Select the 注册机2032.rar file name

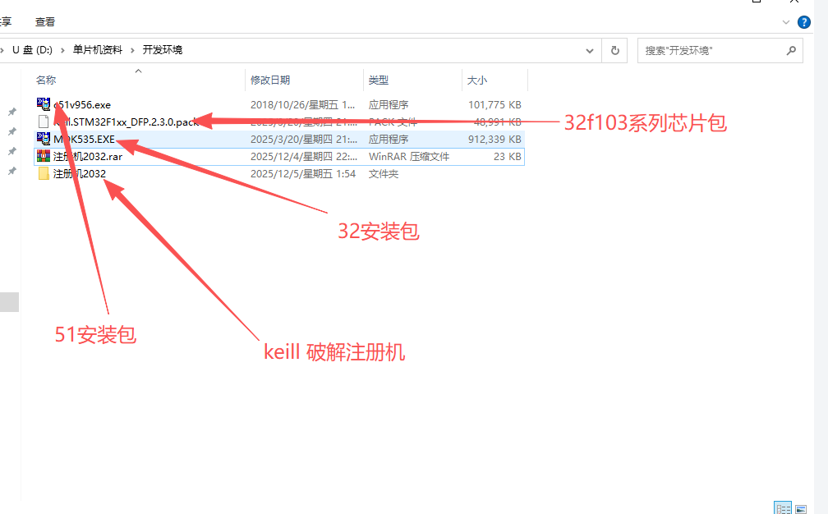(88, 157)
